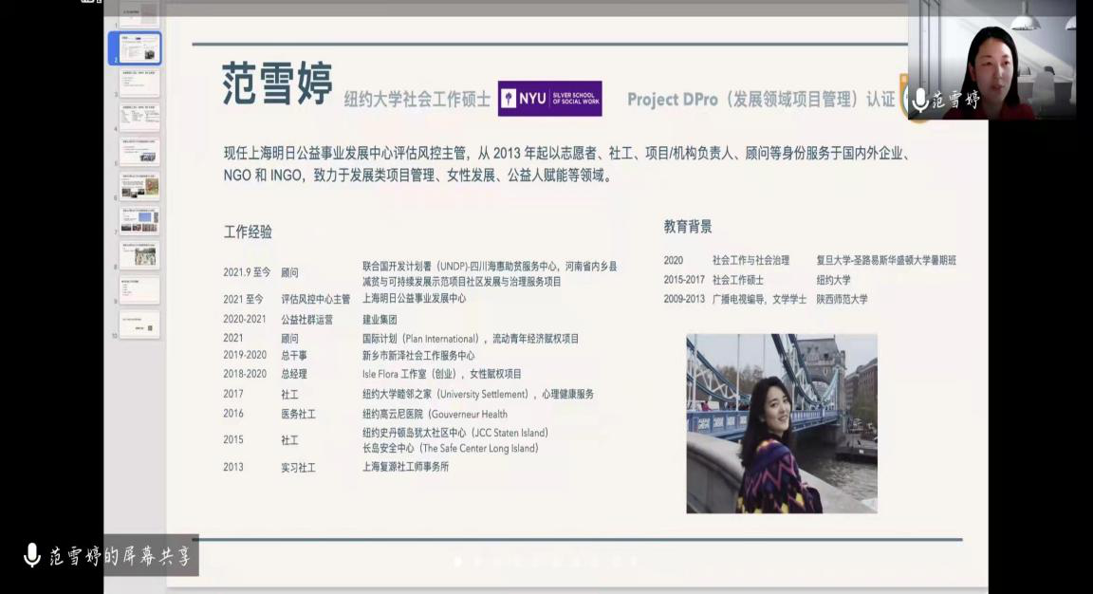Click the Project DPro shield badge

pos(902,99)
